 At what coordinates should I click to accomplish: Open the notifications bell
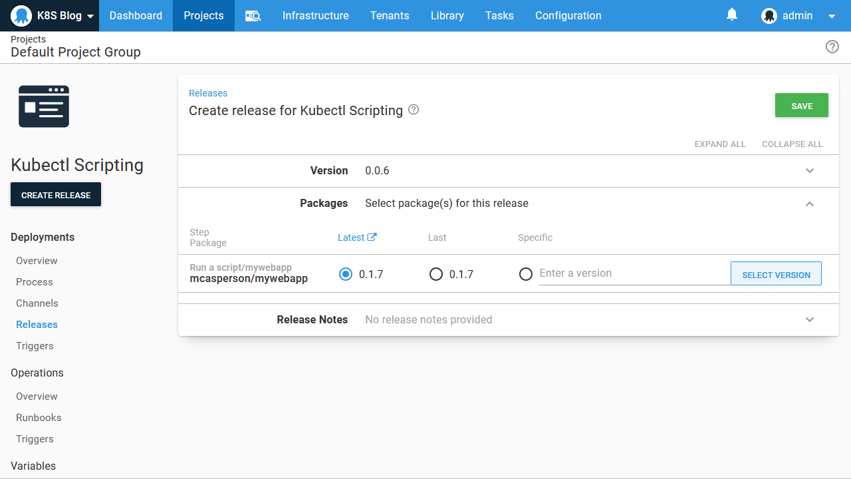[732, 15]
